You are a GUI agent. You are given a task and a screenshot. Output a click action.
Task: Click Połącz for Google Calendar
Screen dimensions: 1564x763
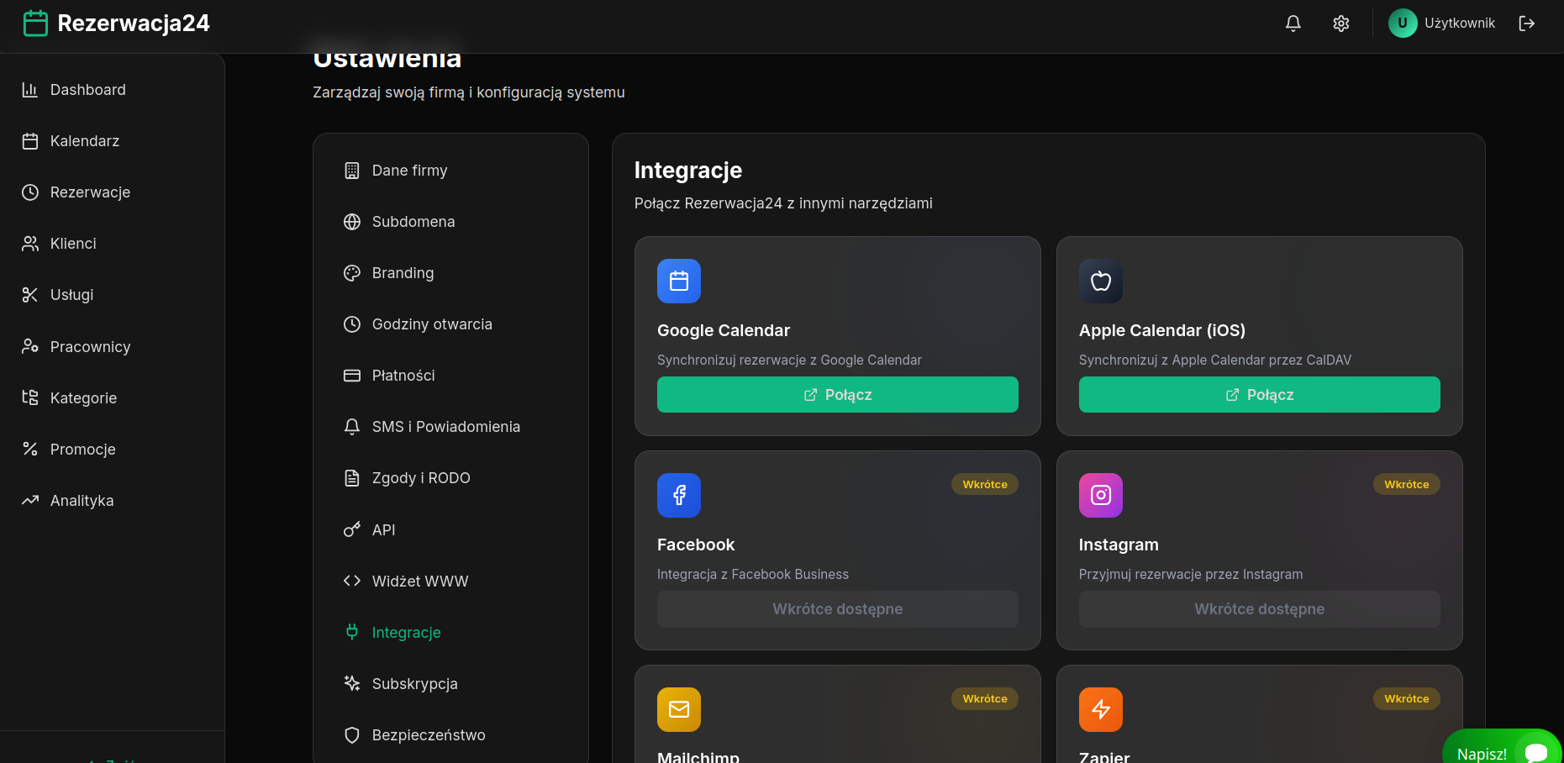click(x=837, y=394)
